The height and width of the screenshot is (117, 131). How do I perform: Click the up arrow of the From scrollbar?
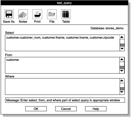point(122,59)
